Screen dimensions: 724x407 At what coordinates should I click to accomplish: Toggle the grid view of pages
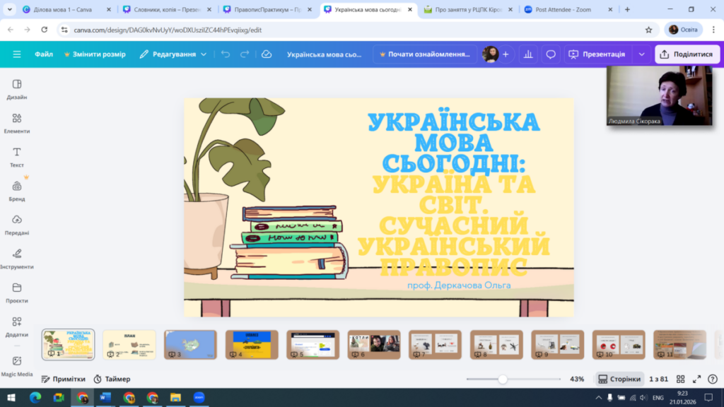pyautogui.click(x=680, y=379)
